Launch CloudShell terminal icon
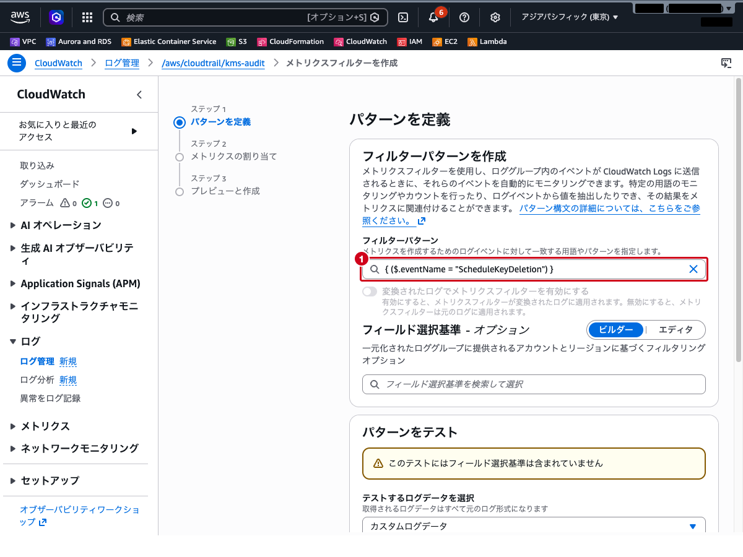 point(403,17)
